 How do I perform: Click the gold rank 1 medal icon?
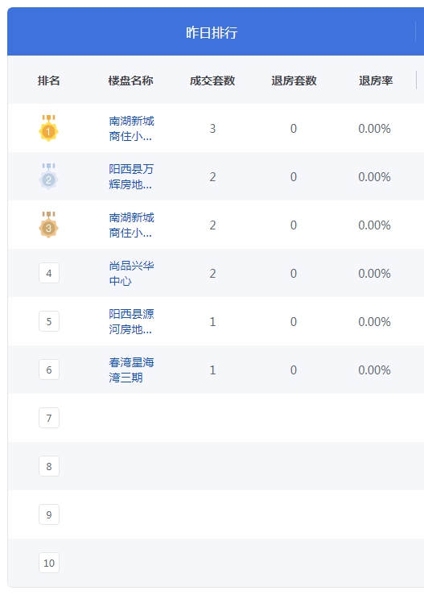pyautogui.click(x=48, y=128)
